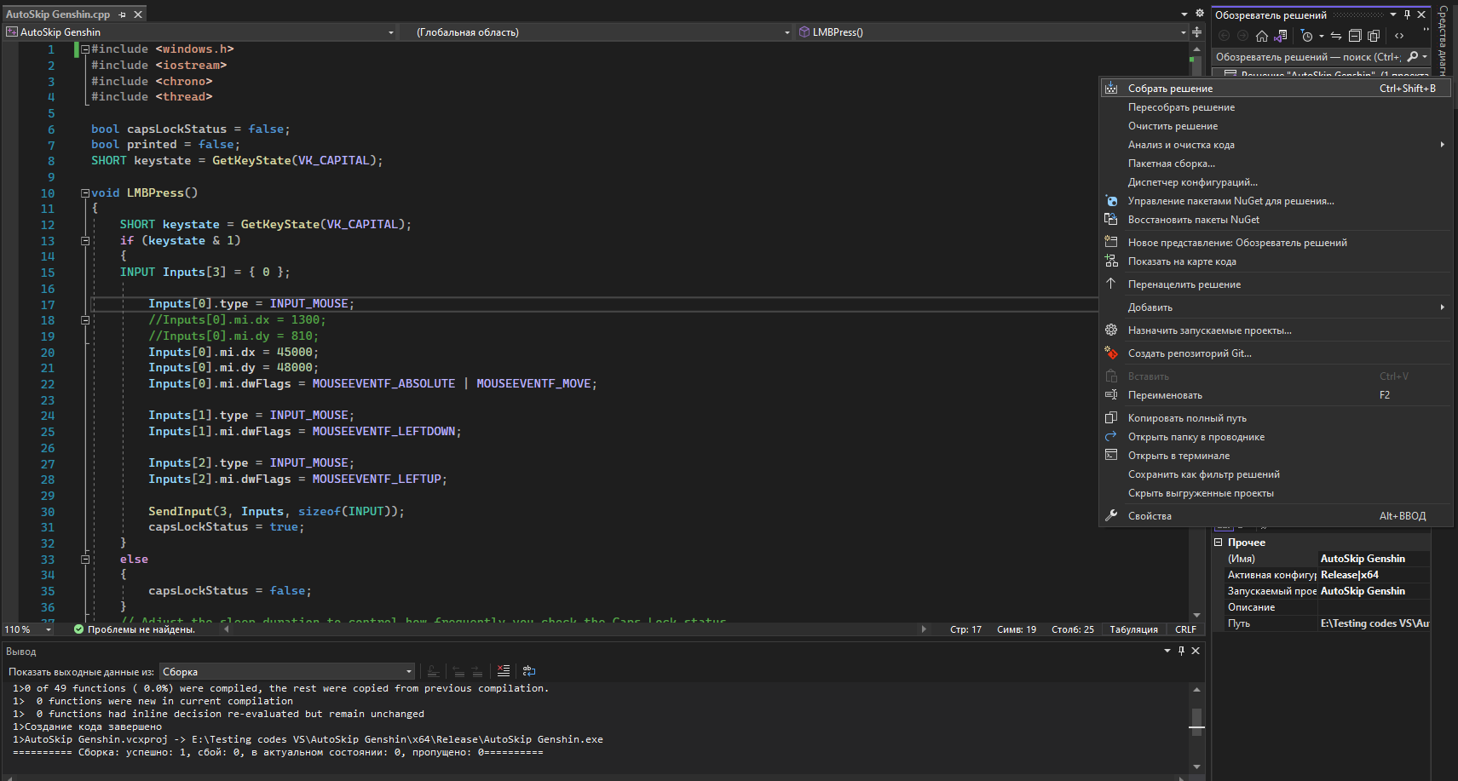
Task: Select Собрать решение from context menu
Action: [x=1276, y=89]
